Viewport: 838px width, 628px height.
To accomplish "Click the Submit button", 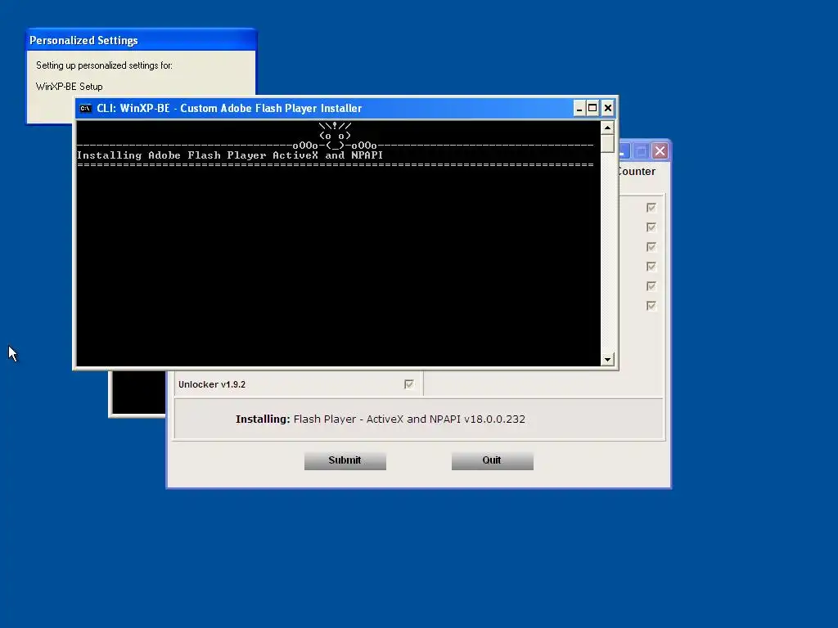I will [x=345, y=460].
